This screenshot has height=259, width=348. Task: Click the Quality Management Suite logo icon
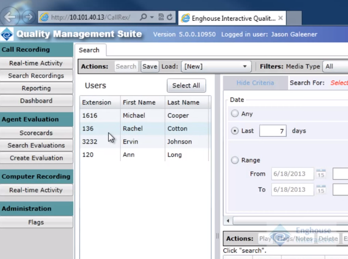tap(7, 34)
